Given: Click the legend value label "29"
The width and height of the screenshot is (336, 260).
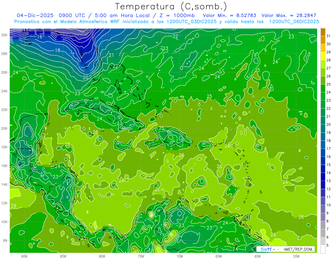Looking at the screenshot, I should [x=329, y=52].
